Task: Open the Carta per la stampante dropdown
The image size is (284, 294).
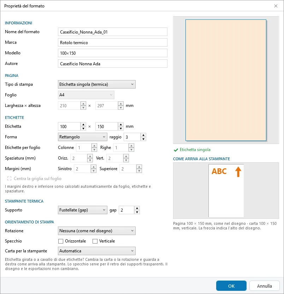Action: [97, 251]
